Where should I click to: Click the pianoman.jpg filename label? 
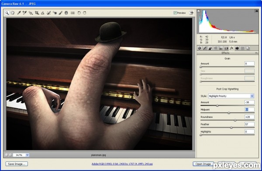(x=98, y=155)
